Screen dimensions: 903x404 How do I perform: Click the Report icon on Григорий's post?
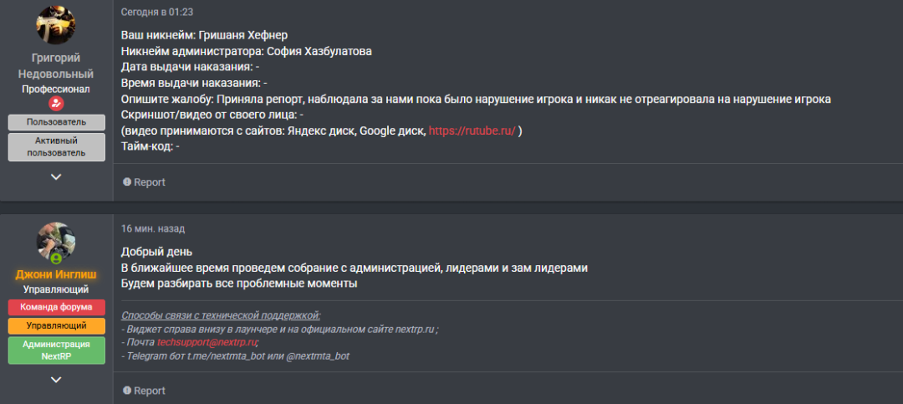pos(127,182)
